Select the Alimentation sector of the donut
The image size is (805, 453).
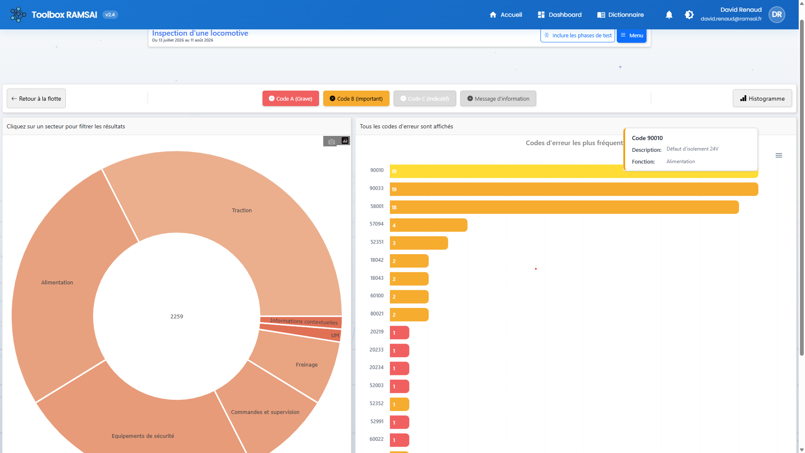pos(57,283)
